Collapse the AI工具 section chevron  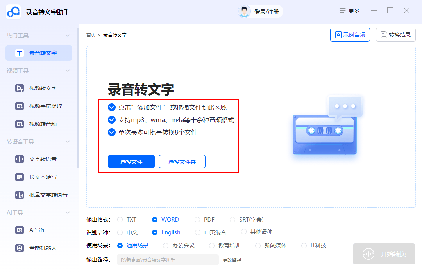click(x=68, y=213)
